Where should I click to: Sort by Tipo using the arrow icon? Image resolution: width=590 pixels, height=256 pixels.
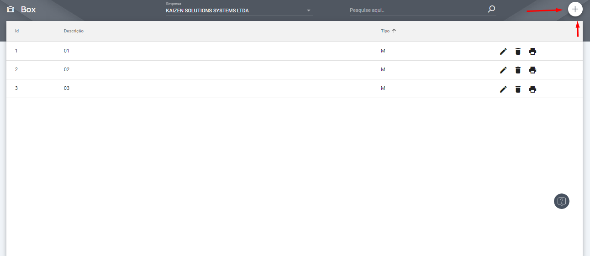click(394, 31)
